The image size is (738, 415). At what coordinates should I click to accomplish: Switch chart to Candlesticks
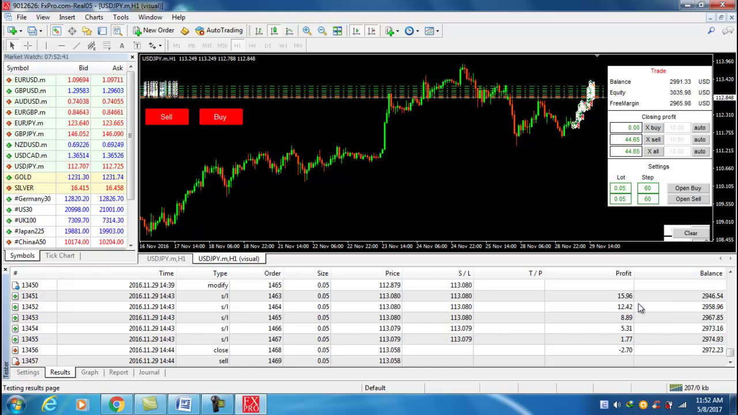coord(274,31)
